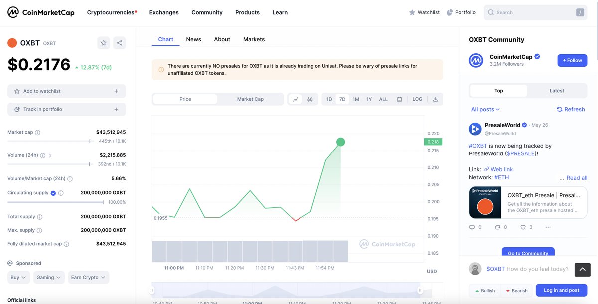Click the Max. supply info icon
This screenshot has height=304, width=598.
click(39, 230)
